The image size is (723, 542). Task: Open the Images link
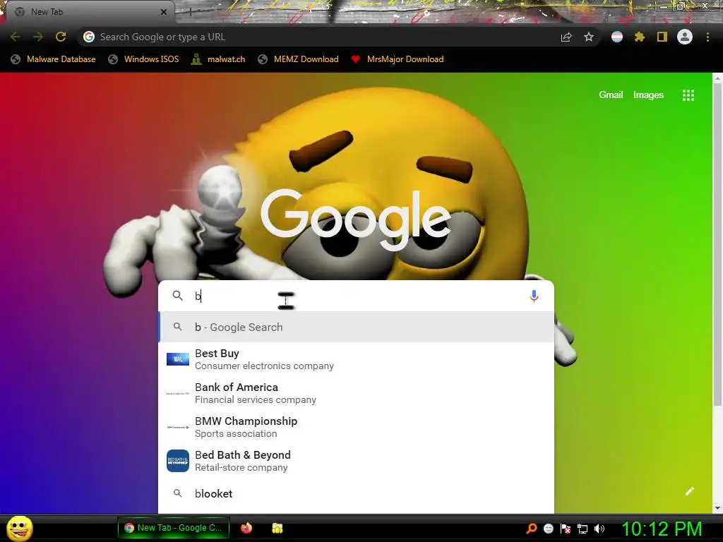(x=648, y=95)
